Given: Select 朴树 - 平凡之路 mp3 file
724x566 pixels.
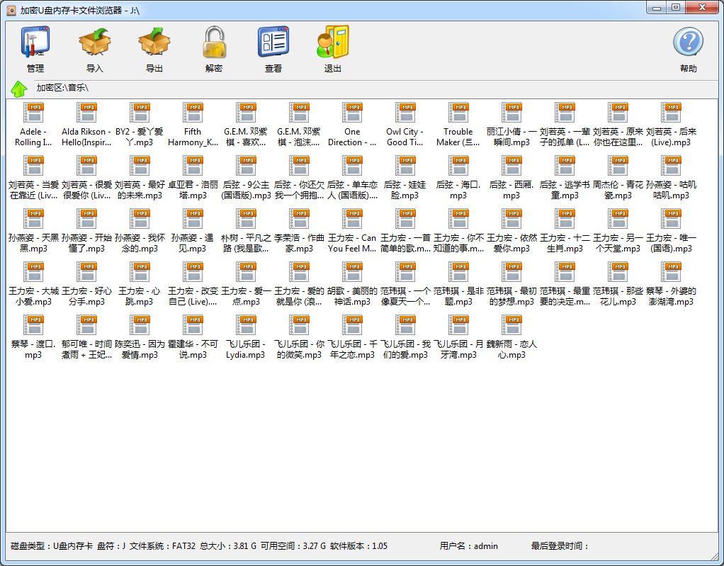Looking at the screenshot, I should coord(246,231).
